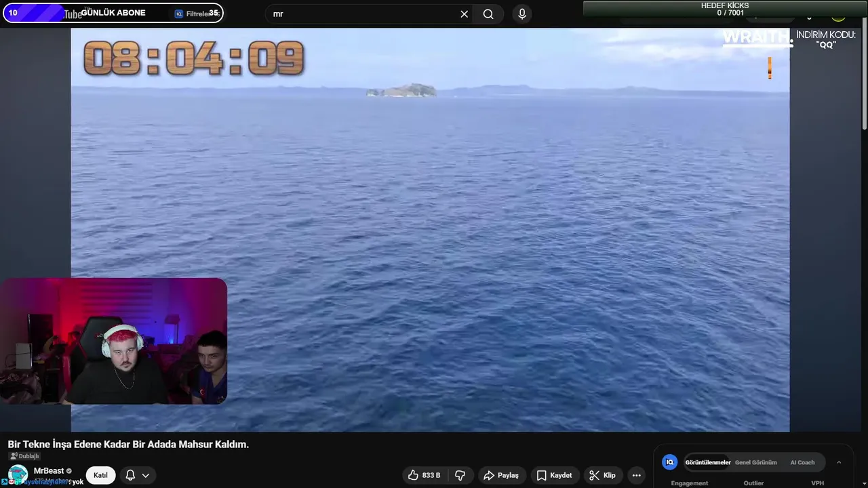The height and width of the screenshot is (488, 868).
Task: Save video with Kaydet
Action: pyautogui.click(x=555, y=475)
